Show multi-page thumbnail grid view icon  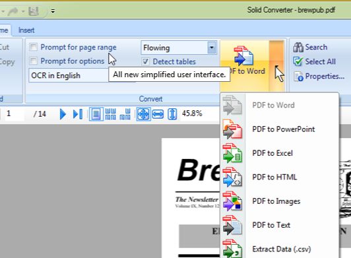111,114
